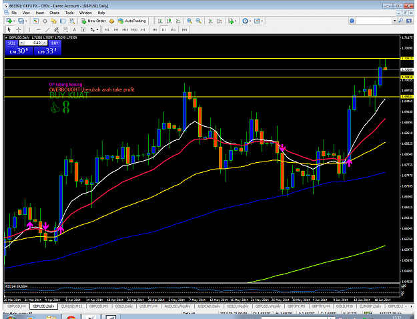Screen dimensions: 417x319
Task: Select the trendline drawing tool
Action: tap(47, 29)
